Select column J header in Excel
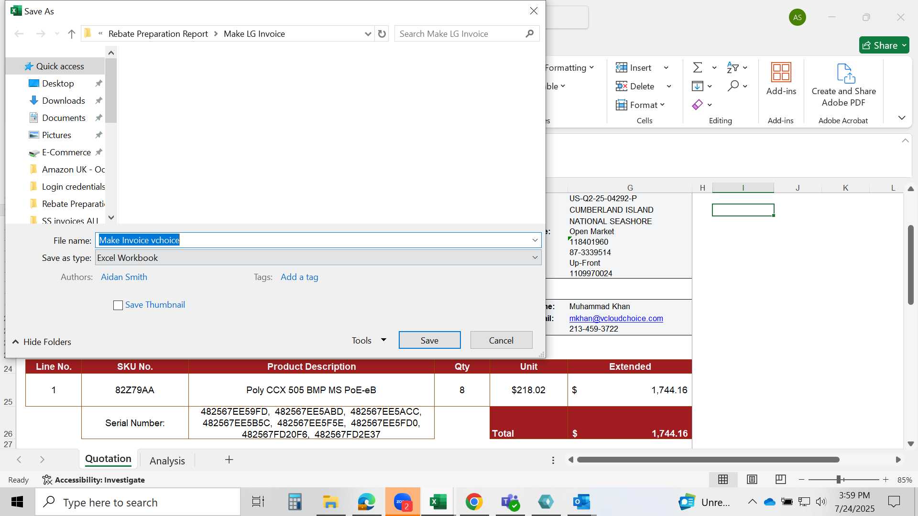The height and width of the screenshot is (516, 918). [798, 188]
